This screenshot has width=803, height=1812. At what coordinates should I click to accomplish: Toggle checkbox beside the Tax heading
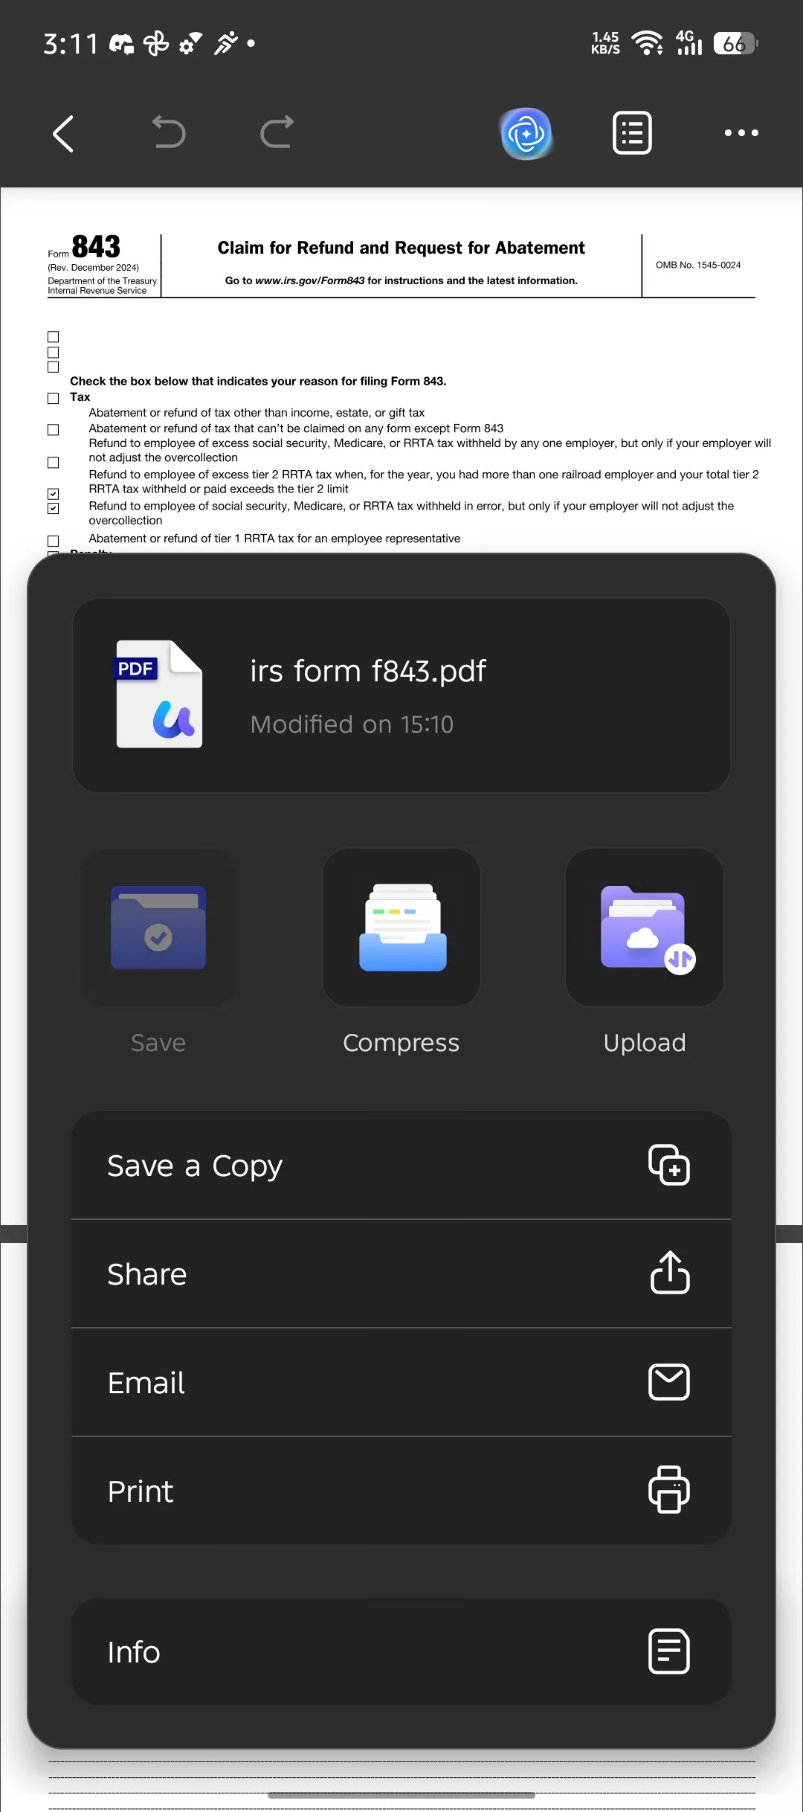point(54,398)
